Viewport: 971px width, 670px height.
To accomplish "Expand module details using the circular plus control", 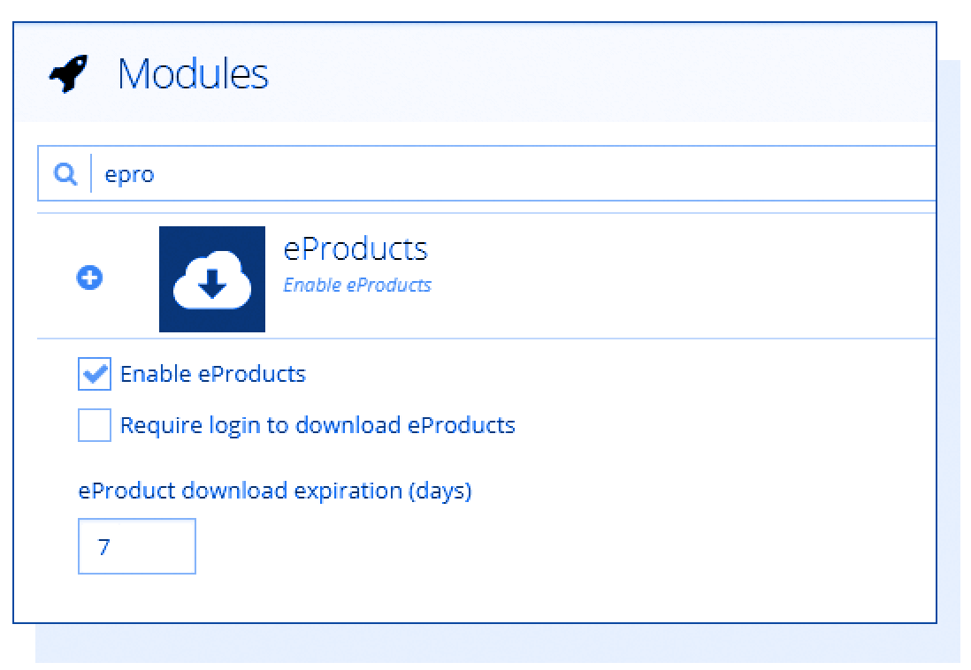I will (88, 278).
